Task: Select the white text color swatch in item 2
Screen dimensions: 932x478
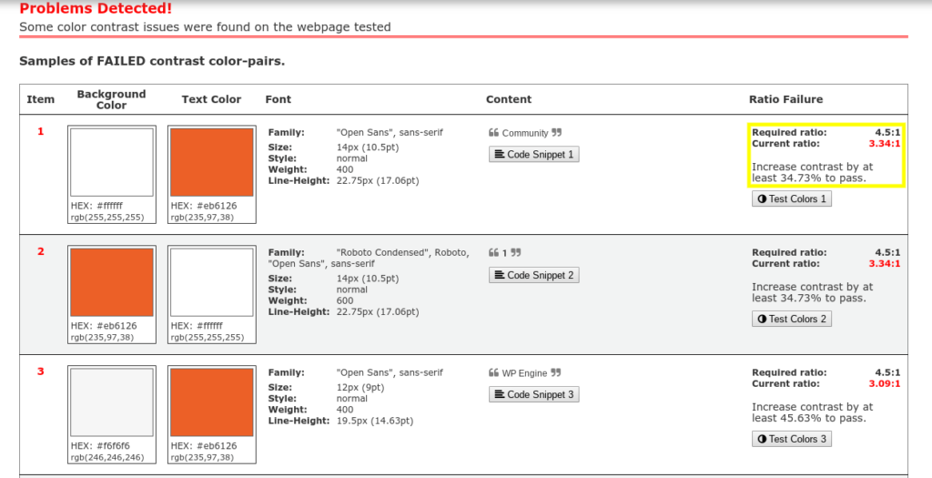Action: [x=211, y=282]
